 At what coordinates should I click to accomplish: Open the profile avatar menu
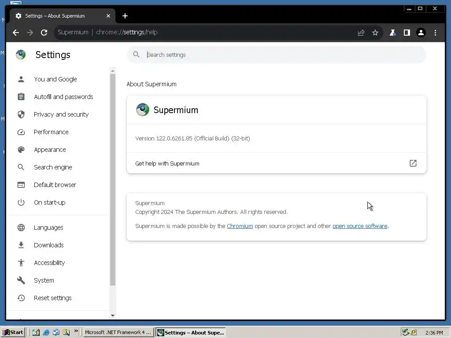(x=421, y=33)
